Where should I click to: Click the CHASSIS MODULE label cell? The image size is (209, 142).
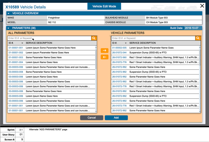pos(125,22)
